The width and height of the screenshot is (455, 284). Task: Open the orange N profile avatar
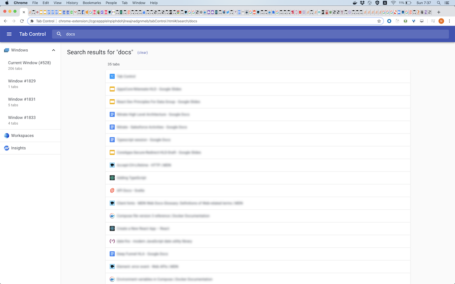(x=441, y=21)
